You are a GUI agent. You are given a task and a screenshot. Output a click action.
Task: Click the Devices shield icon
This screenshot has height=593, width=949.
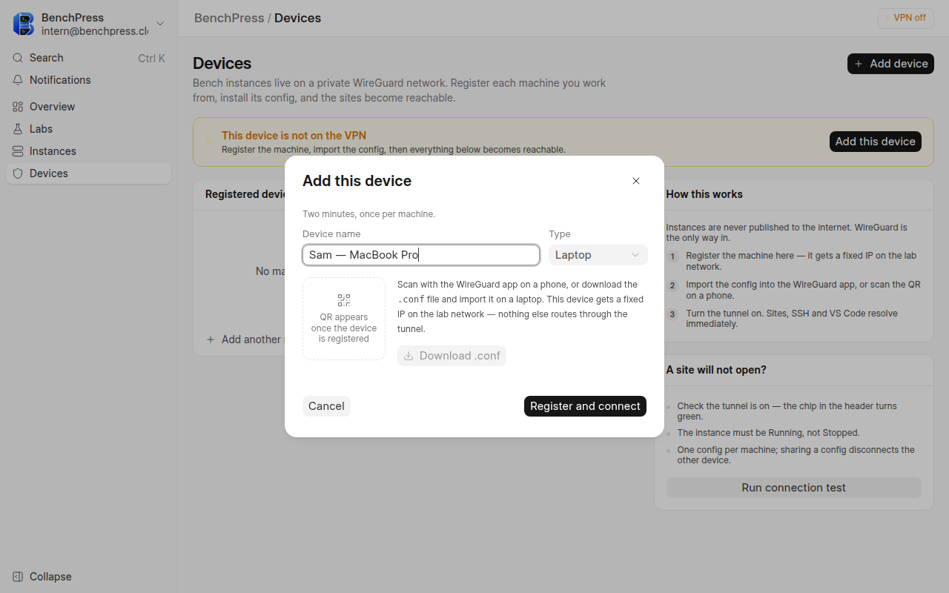tap(18, 173)
